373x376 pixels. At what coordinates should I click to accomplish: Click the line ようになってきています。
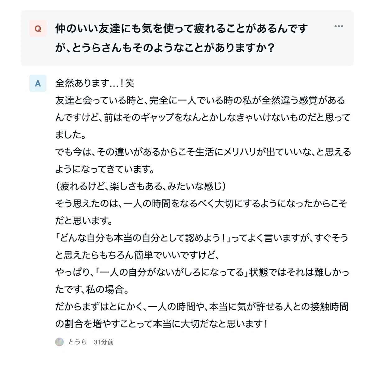(x=105, y=169)
